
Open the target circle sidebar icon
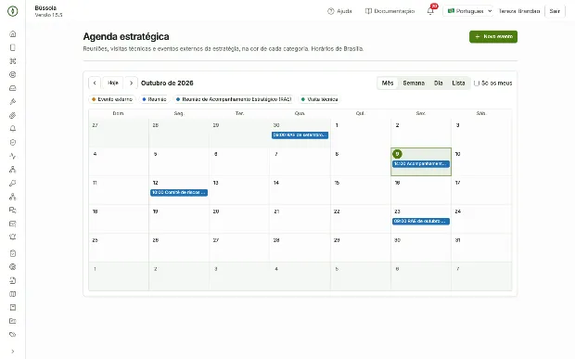point(12,75)
